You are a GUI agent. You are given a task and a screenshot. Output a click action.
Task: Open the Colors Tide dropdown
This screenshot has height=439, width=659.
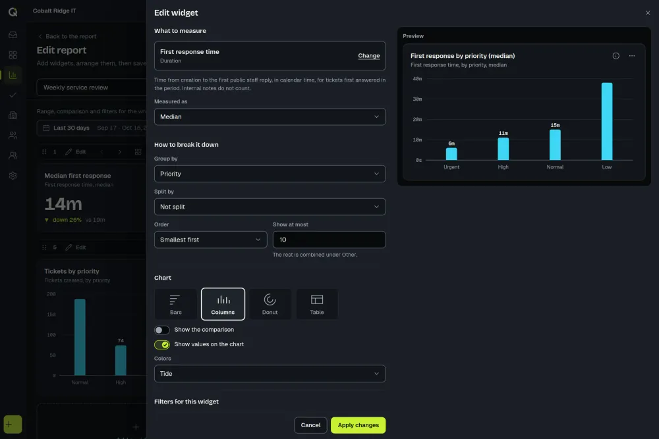pyautogui.click(x=270, y=374)
